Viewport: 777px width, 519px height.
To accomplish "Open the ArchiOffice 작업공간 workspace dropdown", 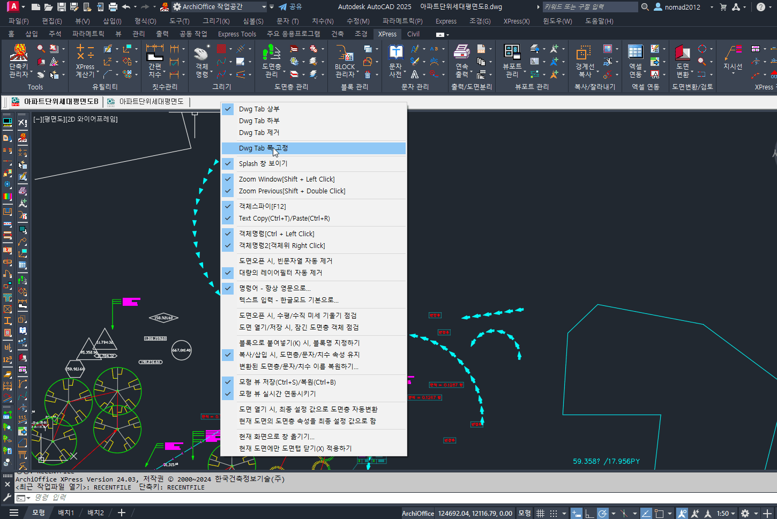I will 220,7.
